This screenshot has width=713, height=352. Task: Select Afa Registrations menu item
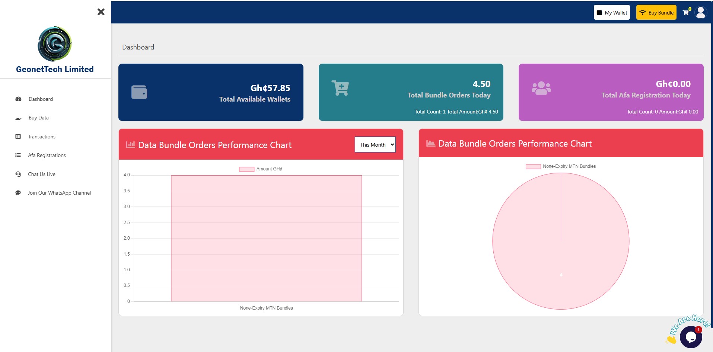pyautogui.click(x=47, y=155)
